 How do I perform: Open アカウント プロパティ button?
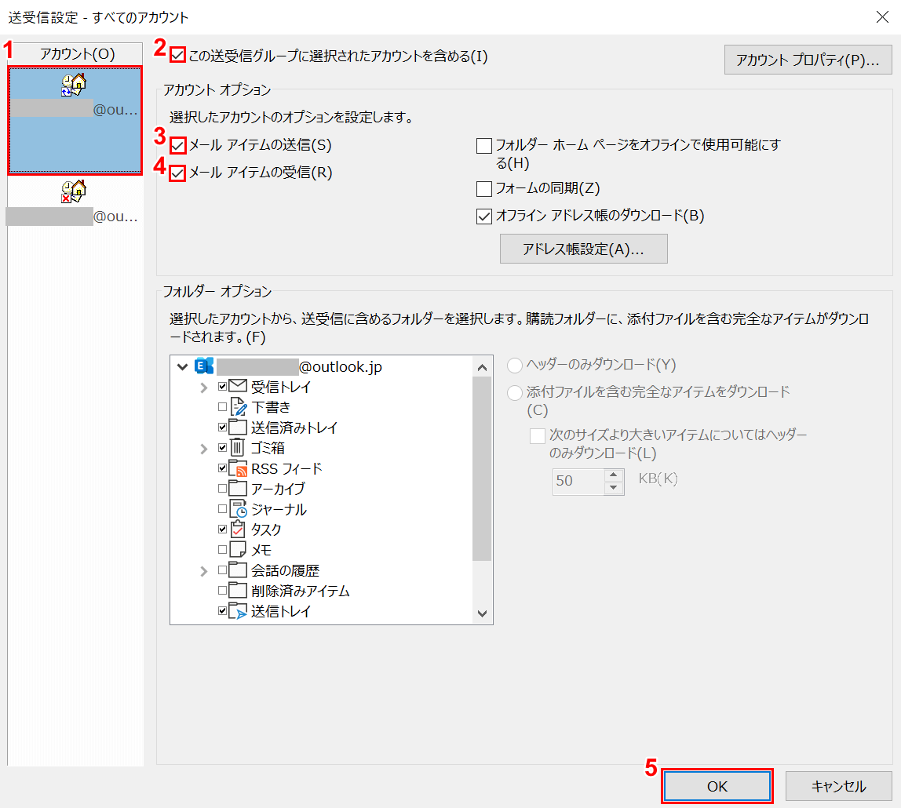point(808,60)
